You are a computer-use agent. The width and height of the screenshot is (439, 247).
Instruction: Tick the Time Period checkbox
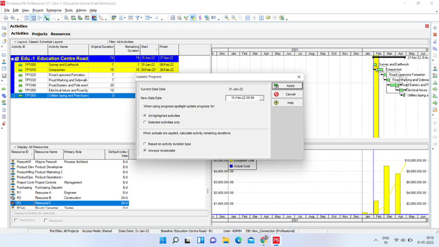[16, 220]
